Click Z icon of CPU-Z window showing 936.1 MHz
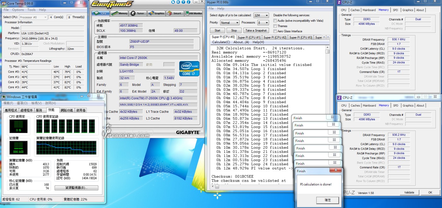 point(339,3)
